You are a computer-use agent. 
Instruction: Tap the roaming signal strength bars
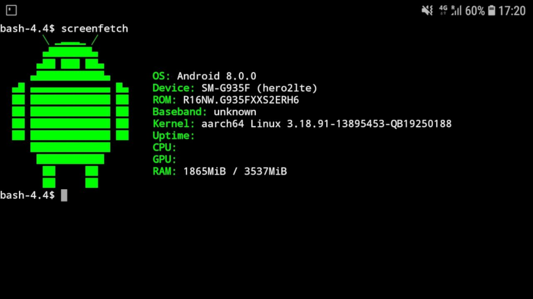[x=456, y=11]
